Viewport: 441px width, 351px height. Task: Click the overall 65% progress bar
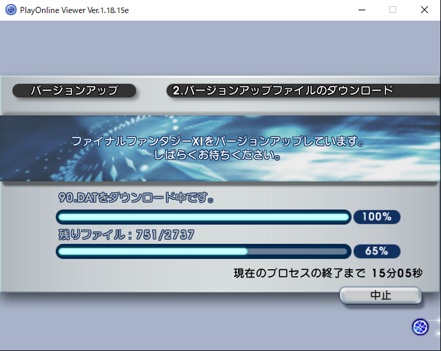pos(204,251)
